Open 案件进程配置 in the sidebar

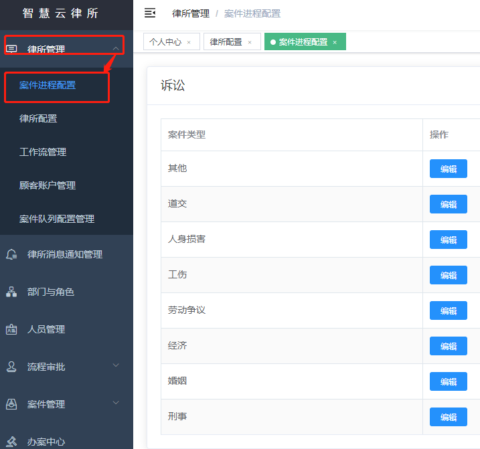(x=48, y=85)
